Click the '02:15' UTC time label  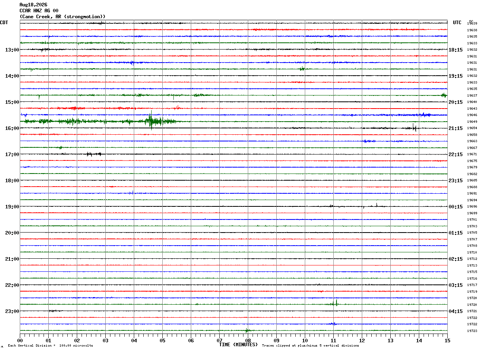click(455, 259)
